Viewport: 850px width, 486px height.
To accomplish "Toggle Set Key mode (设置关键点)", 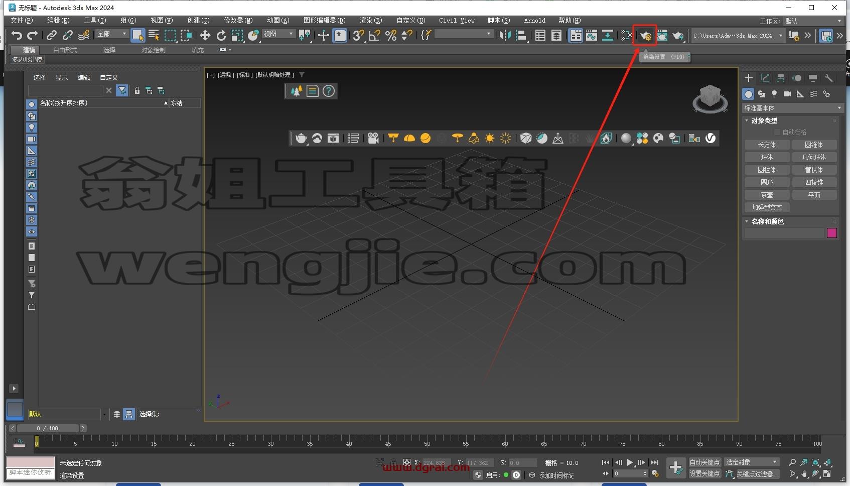I will click(704, 473).
